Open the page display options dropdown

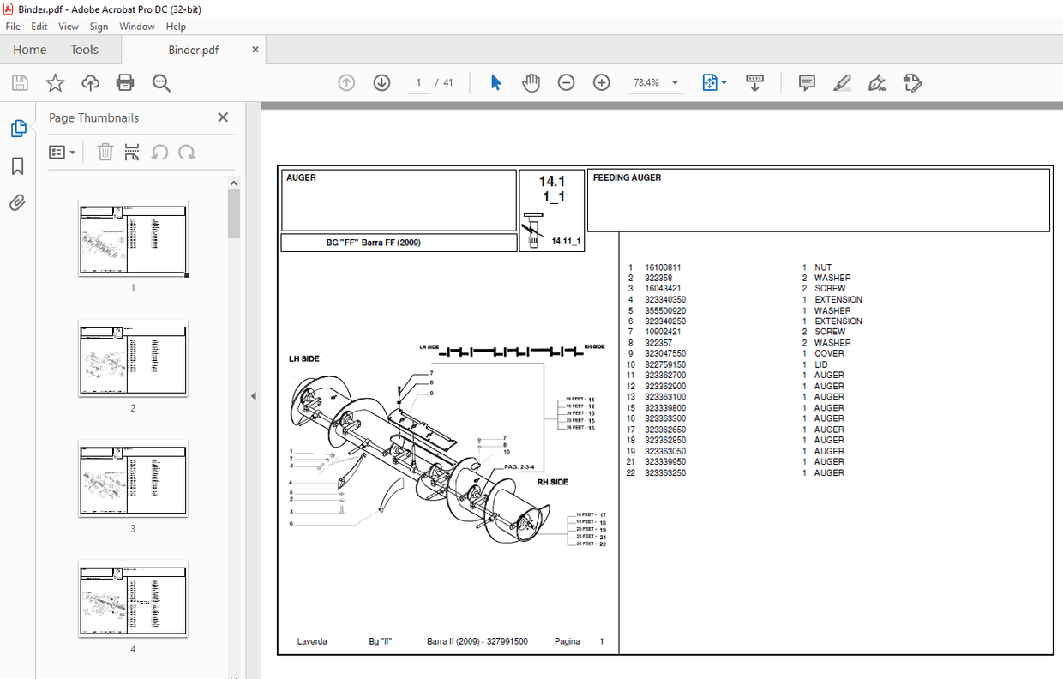pyautogui.click(x=723, y=82)
